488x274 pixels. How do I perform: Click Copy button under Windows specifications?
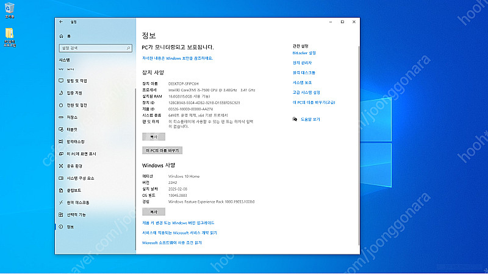coord(154,212)
